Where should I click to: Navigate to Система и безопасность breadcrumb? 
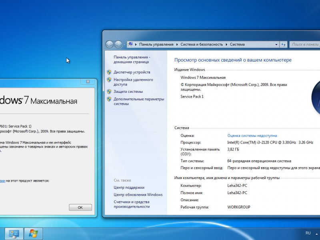coord(202,44)
